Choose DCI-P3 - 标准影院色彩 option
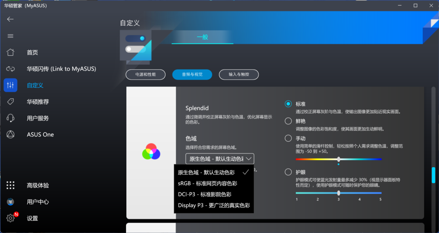Screen dimensions: 439x233 [214, 194]
